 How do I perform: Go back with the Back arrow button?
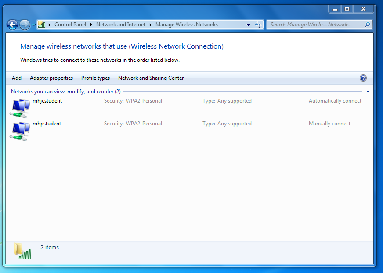click(12, 25)
